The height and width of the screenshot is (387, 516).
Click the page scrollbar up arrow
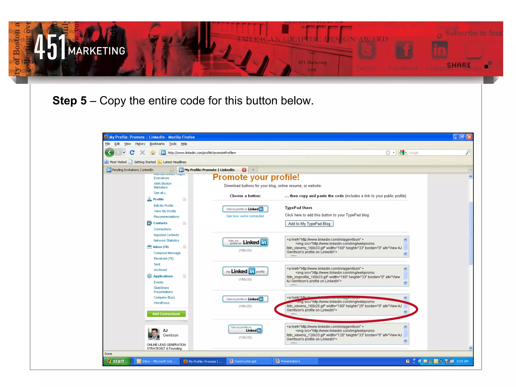coord(470,177)
